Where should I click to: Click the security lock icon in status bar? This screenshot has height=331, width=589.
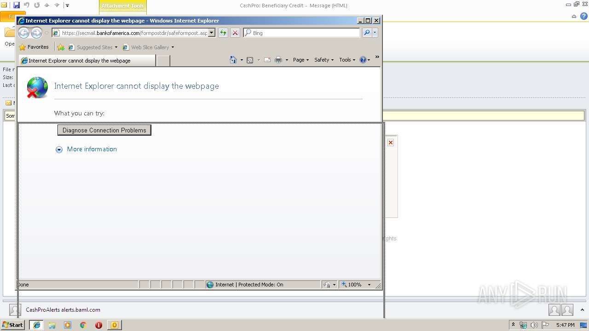327,285
